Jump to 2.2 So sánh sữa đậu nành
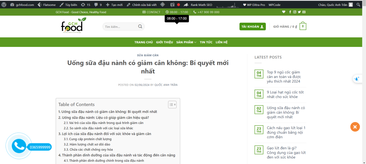366x164 pixels. [x=98, y=128]
